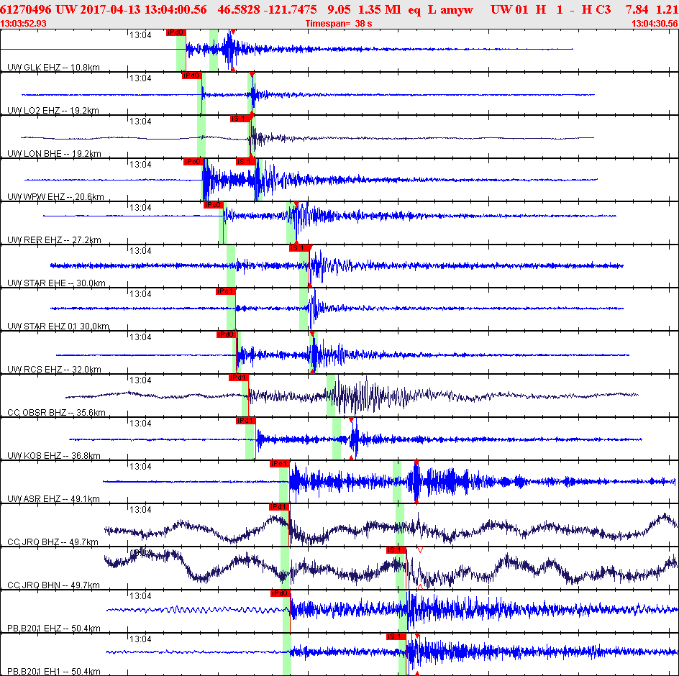Click the iS 1 pick flag on LON BHE
The height and width of the screenshot is (676, 679).
coord(240,119)
